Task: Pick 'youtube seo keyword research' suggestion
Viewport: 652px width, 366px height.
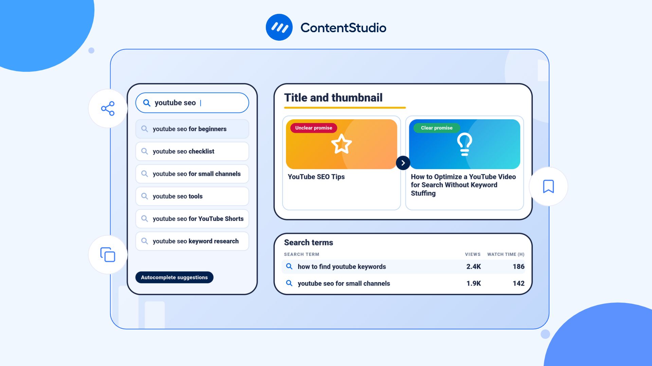Action: tap(192, 241)
